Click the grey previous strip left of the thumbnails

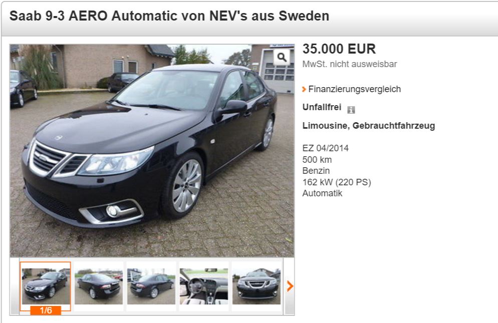tap(15, 286)
